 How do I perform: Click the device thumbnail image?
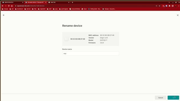(66, 39)
